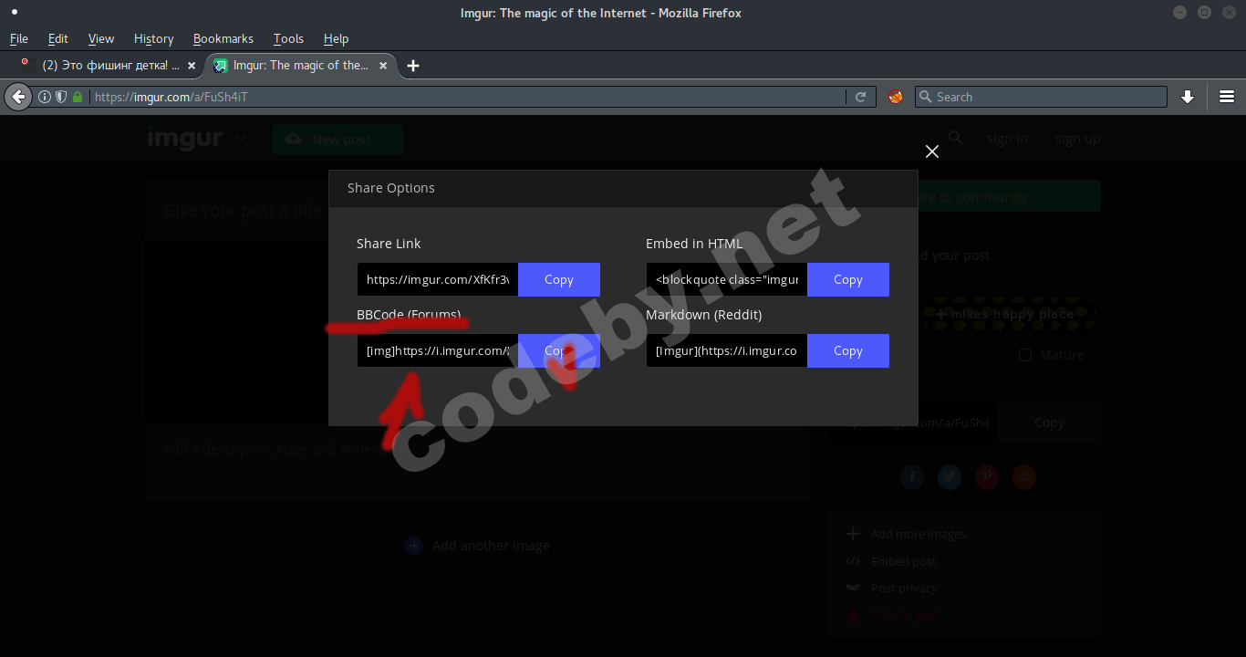This screenshot has width=1246, height=657.
Task: Reload the page with the refresh icon
Action: pos(860,97)
